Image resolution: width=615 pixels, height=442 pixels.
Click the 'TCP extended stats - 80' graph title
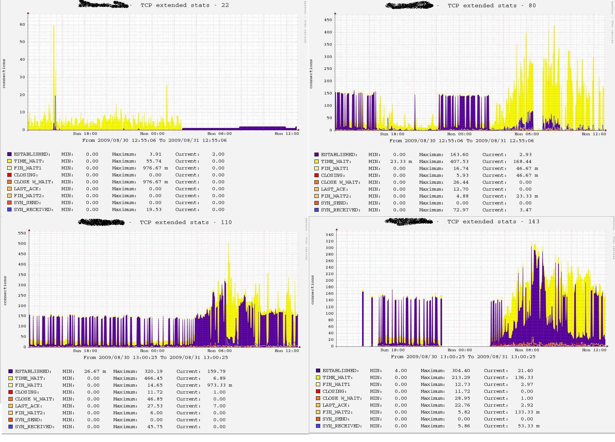pos(492,6)
